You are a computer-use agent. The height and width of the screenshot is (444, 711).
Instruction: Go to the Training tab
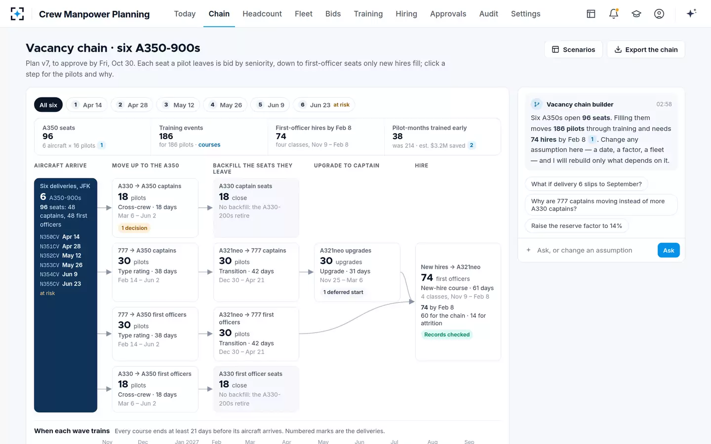pyautogui.click(x=368, y=14)
